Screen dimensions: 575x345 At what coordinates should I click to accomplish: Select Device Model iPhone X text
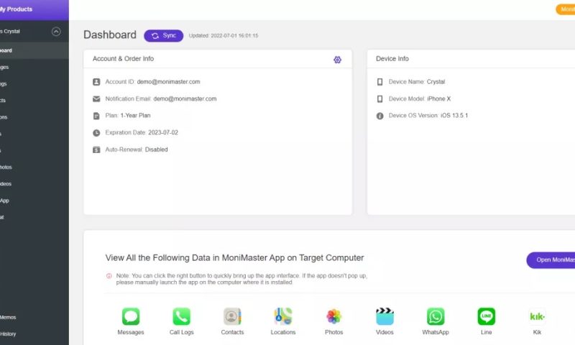439,98
